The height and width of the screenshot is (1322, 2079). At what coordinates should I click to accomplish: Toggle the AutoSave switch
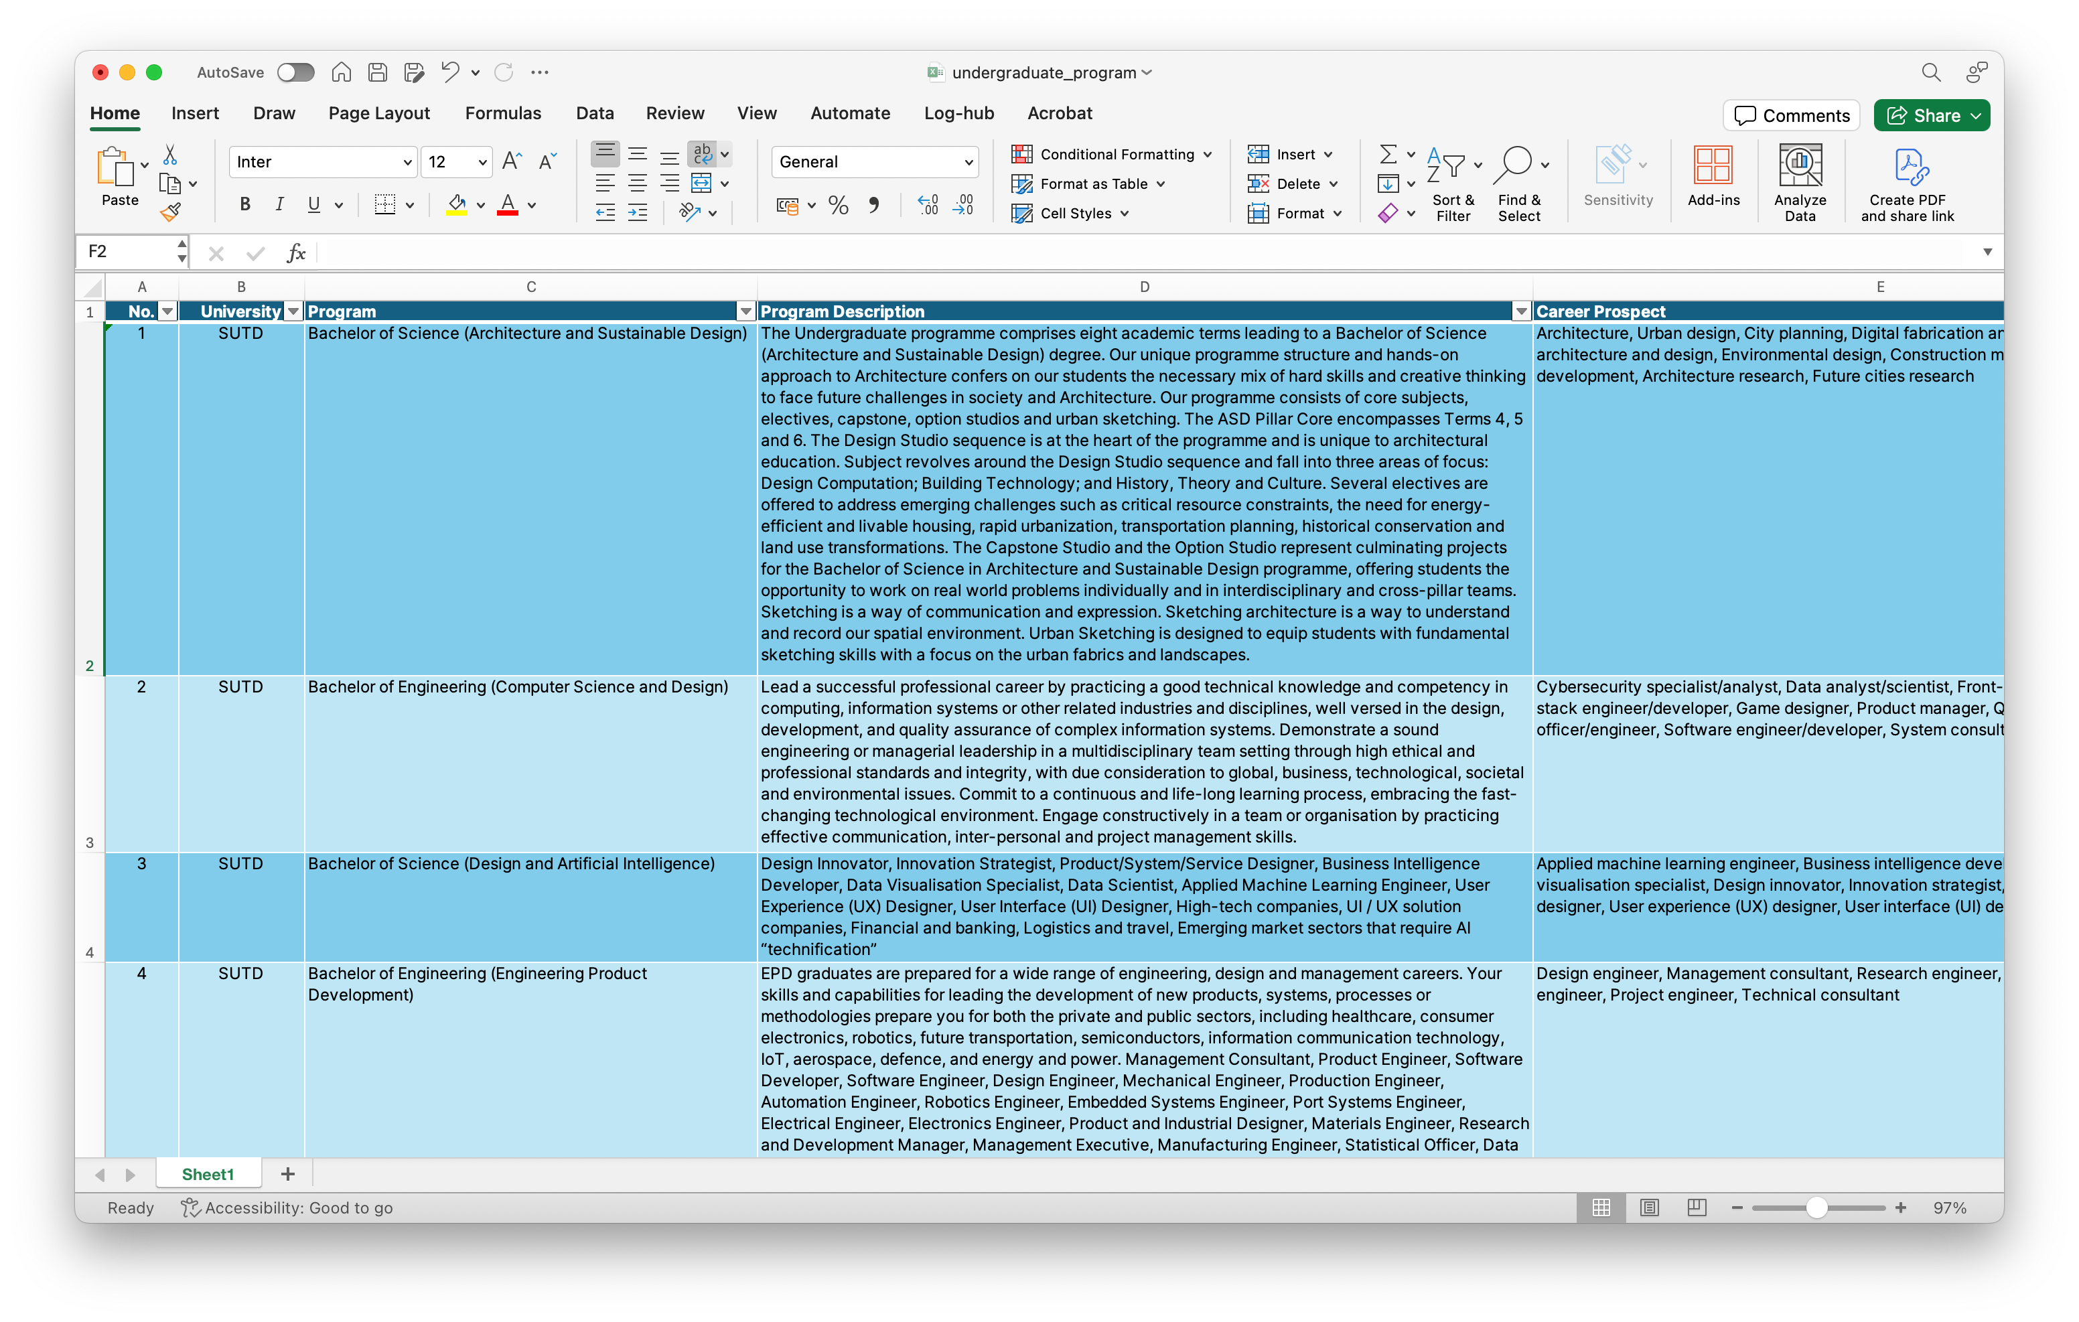click(x=295, y=72)
